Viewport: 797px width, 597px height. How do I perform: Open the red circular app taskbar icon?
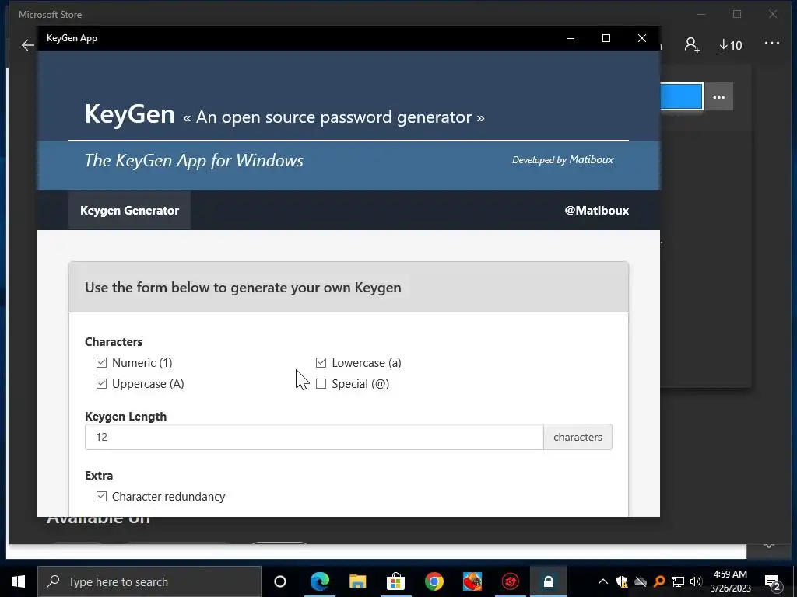pyautogui.click(x=511, y=581)
